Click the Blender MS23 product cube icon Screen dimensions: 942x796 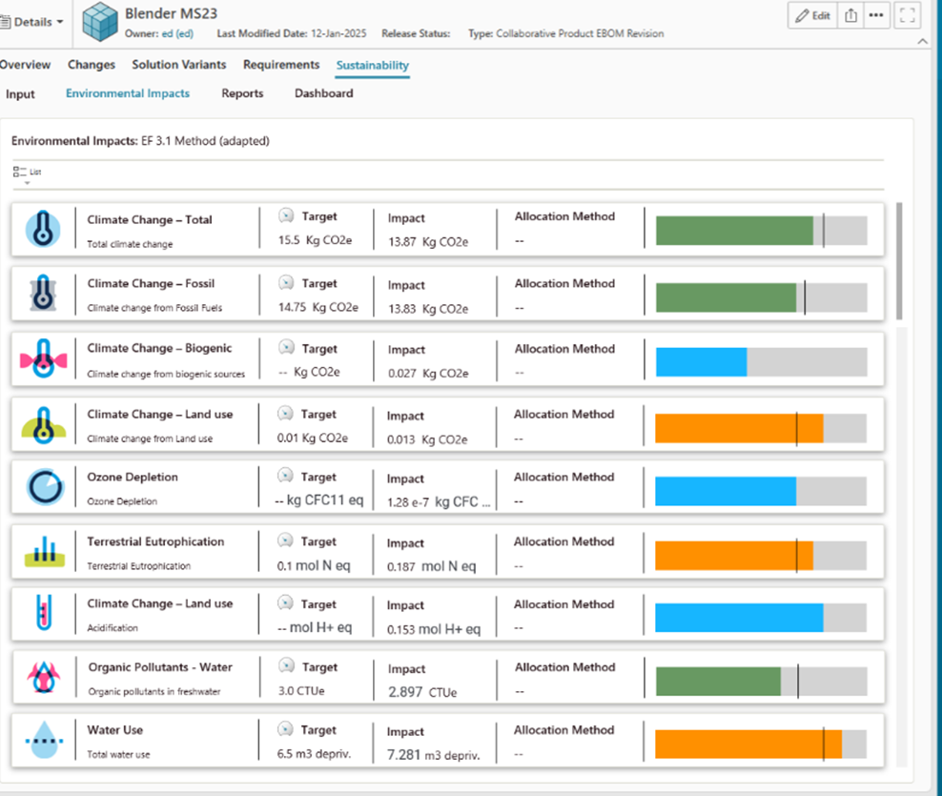tap(99, 22)
